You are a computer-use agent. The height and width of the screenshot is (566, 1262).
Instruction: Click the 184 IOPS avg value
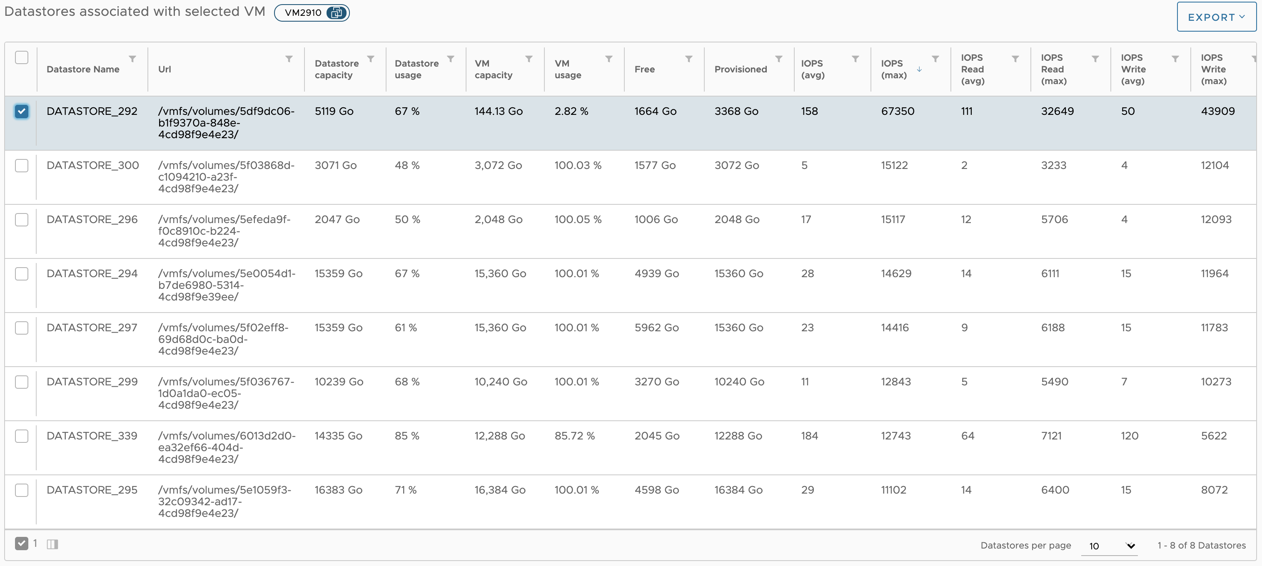click(x=809, y=436)
